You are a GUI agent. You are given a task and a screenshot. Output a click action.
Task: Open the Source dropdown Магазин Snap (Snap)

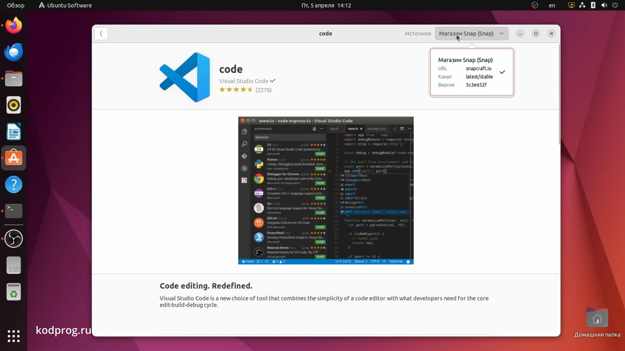[472, 33]
